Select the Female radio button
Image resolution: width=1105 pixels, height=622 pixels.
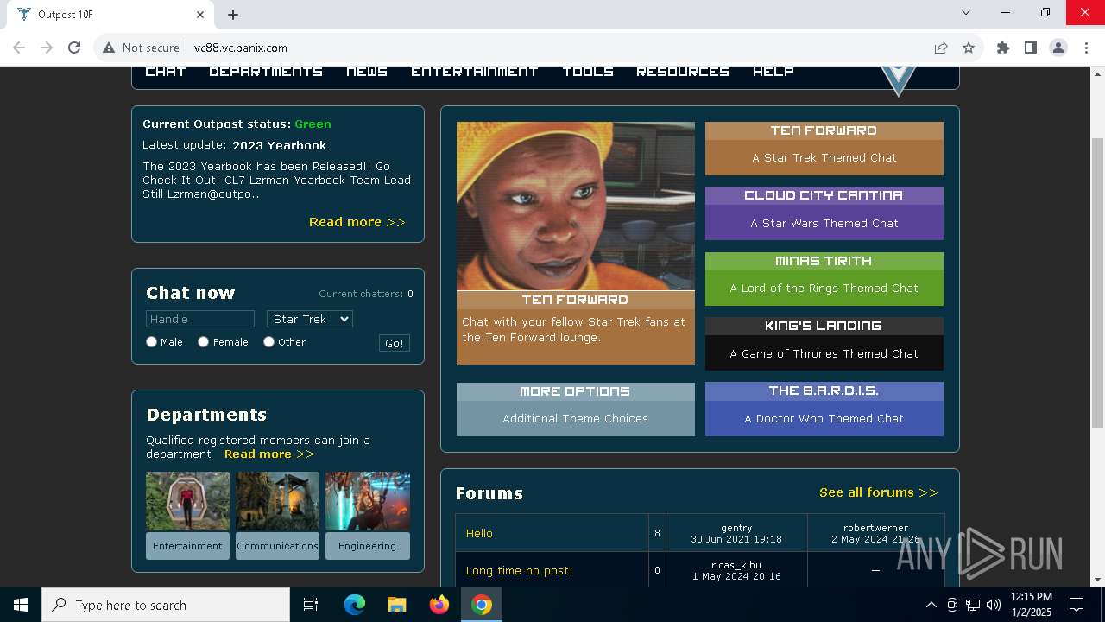(204, 342)
